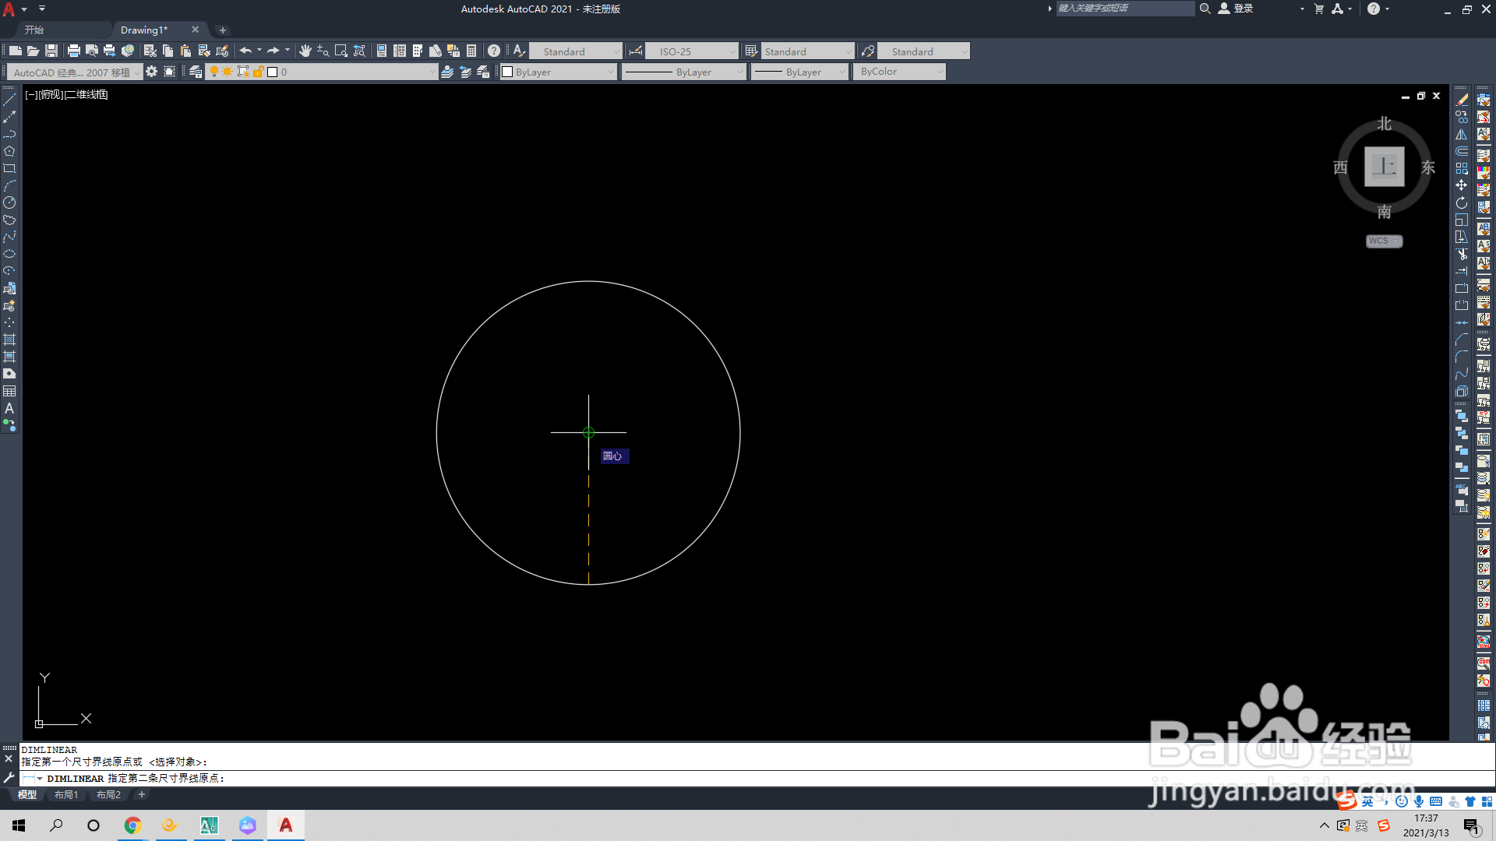This screenshot has width=1496, height=841.
Task: Click the workspace settings gear icon
Action: (x=151, y=72)
